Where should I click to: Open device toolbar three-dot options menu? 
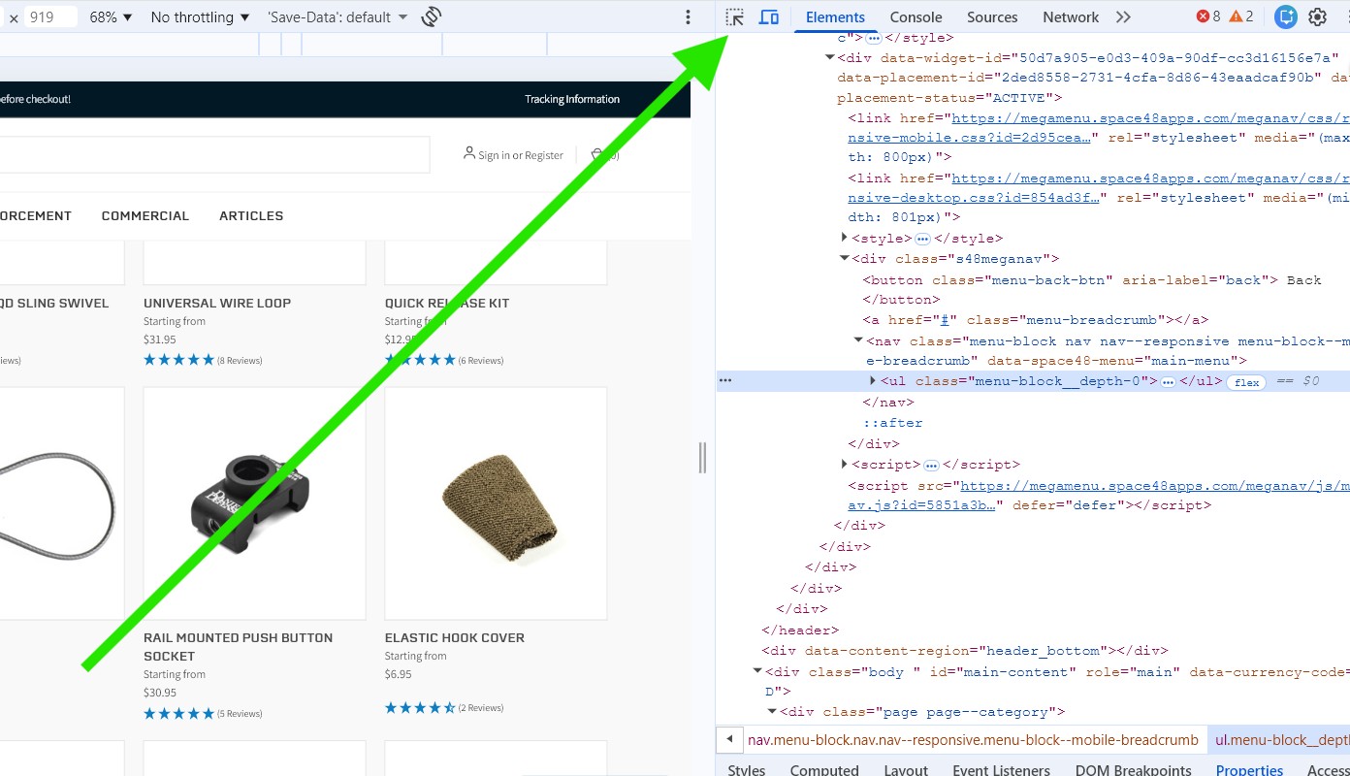pyautogui.click(x=688, y=16)
